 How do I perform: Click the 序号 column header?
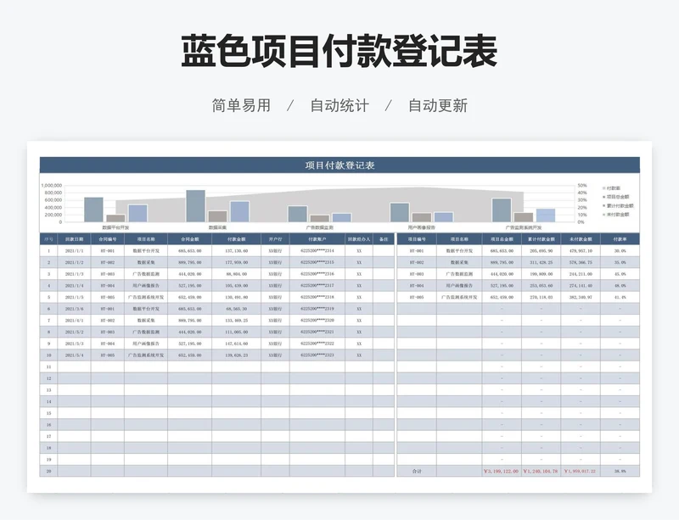pos(48,239)
